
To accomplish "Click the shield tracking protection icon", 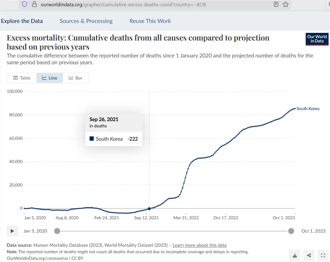I will coord(25,4).
